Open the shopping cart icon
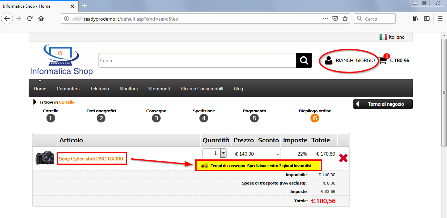Image resolution: width=447 pixels, height=218 pixels. pyautogui.click(x=383, y=60)
